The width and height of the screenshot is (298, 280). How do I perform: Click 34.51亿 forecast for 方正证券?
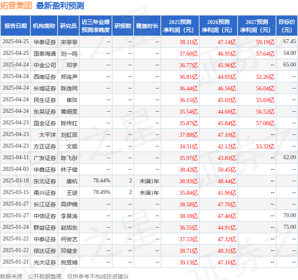(x=188, y=146)
